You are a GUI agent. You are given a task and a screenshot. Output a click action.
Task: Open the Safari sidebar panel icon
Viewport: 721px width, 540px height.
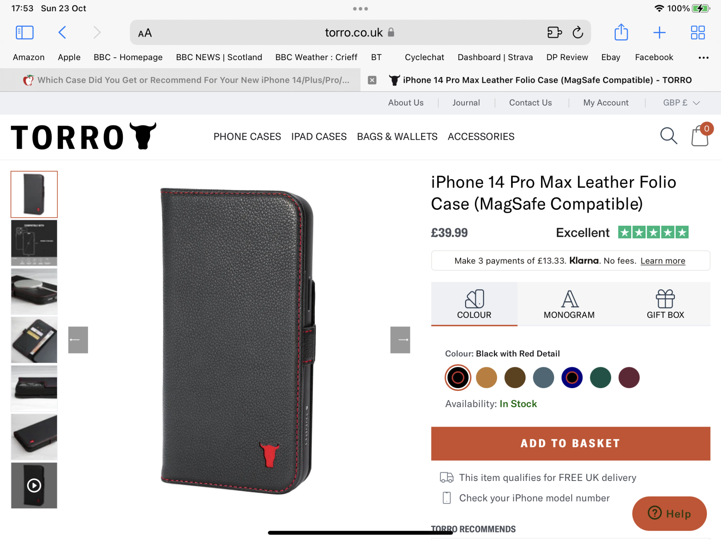[25, 32]
